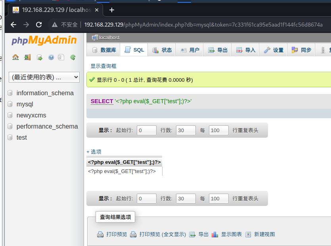Open the 导出 tab
Viewport: 331px width, 246px height.
pos(217,50)
